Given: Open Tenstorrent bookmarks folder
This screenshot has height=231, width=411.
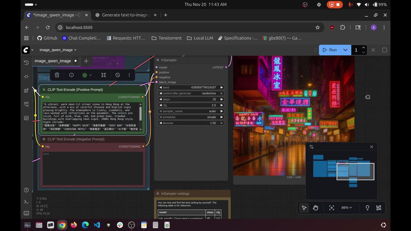Looking at the screenshot, I should [167, 38].
